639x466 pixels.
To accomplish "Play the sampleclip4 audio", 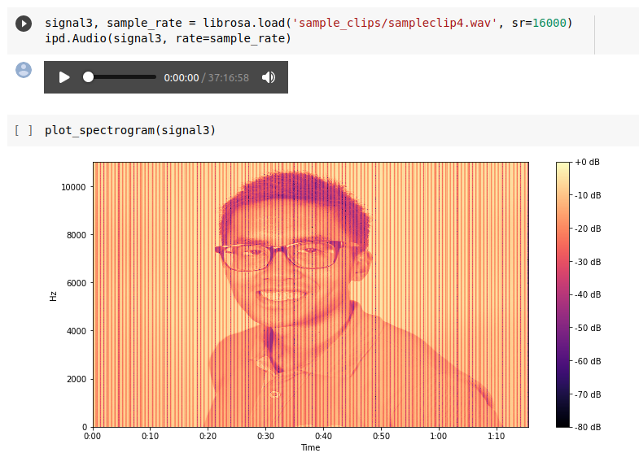I will 64,77.
